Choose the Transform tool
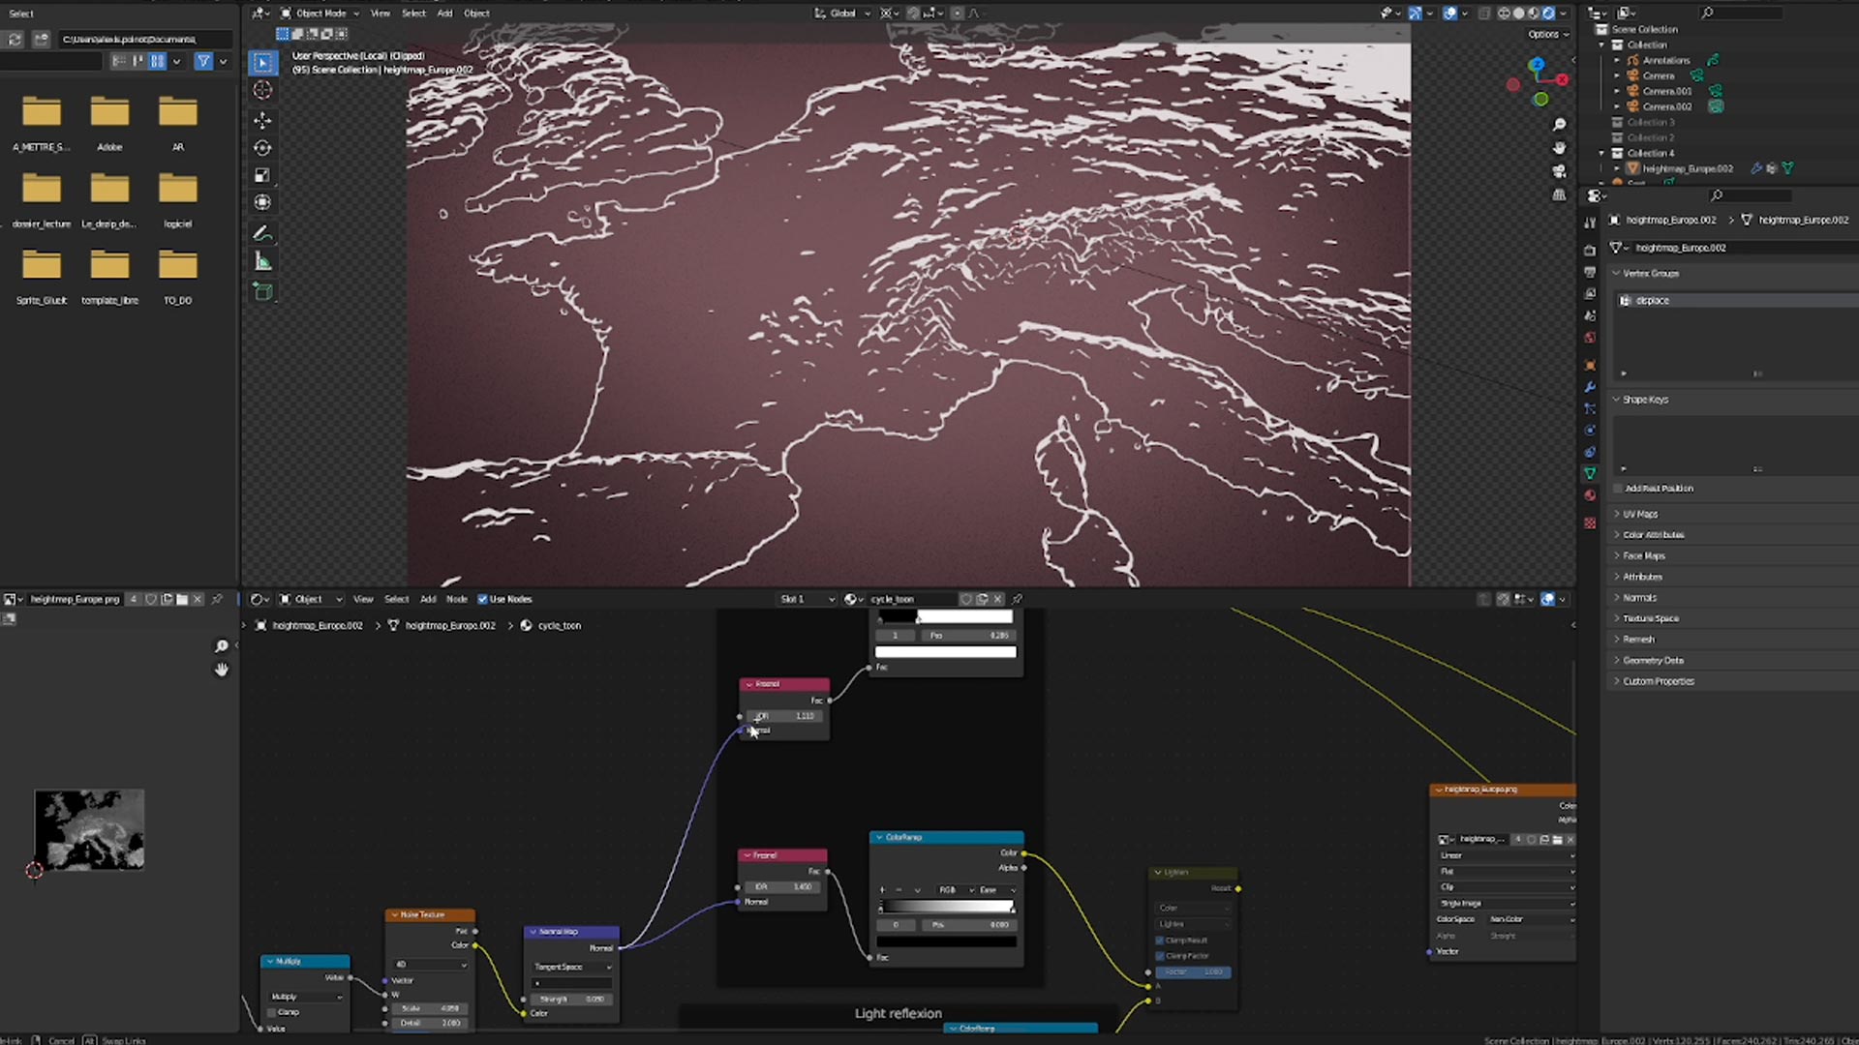Viewport: 1859px width, 1045px height. point(262,202)
